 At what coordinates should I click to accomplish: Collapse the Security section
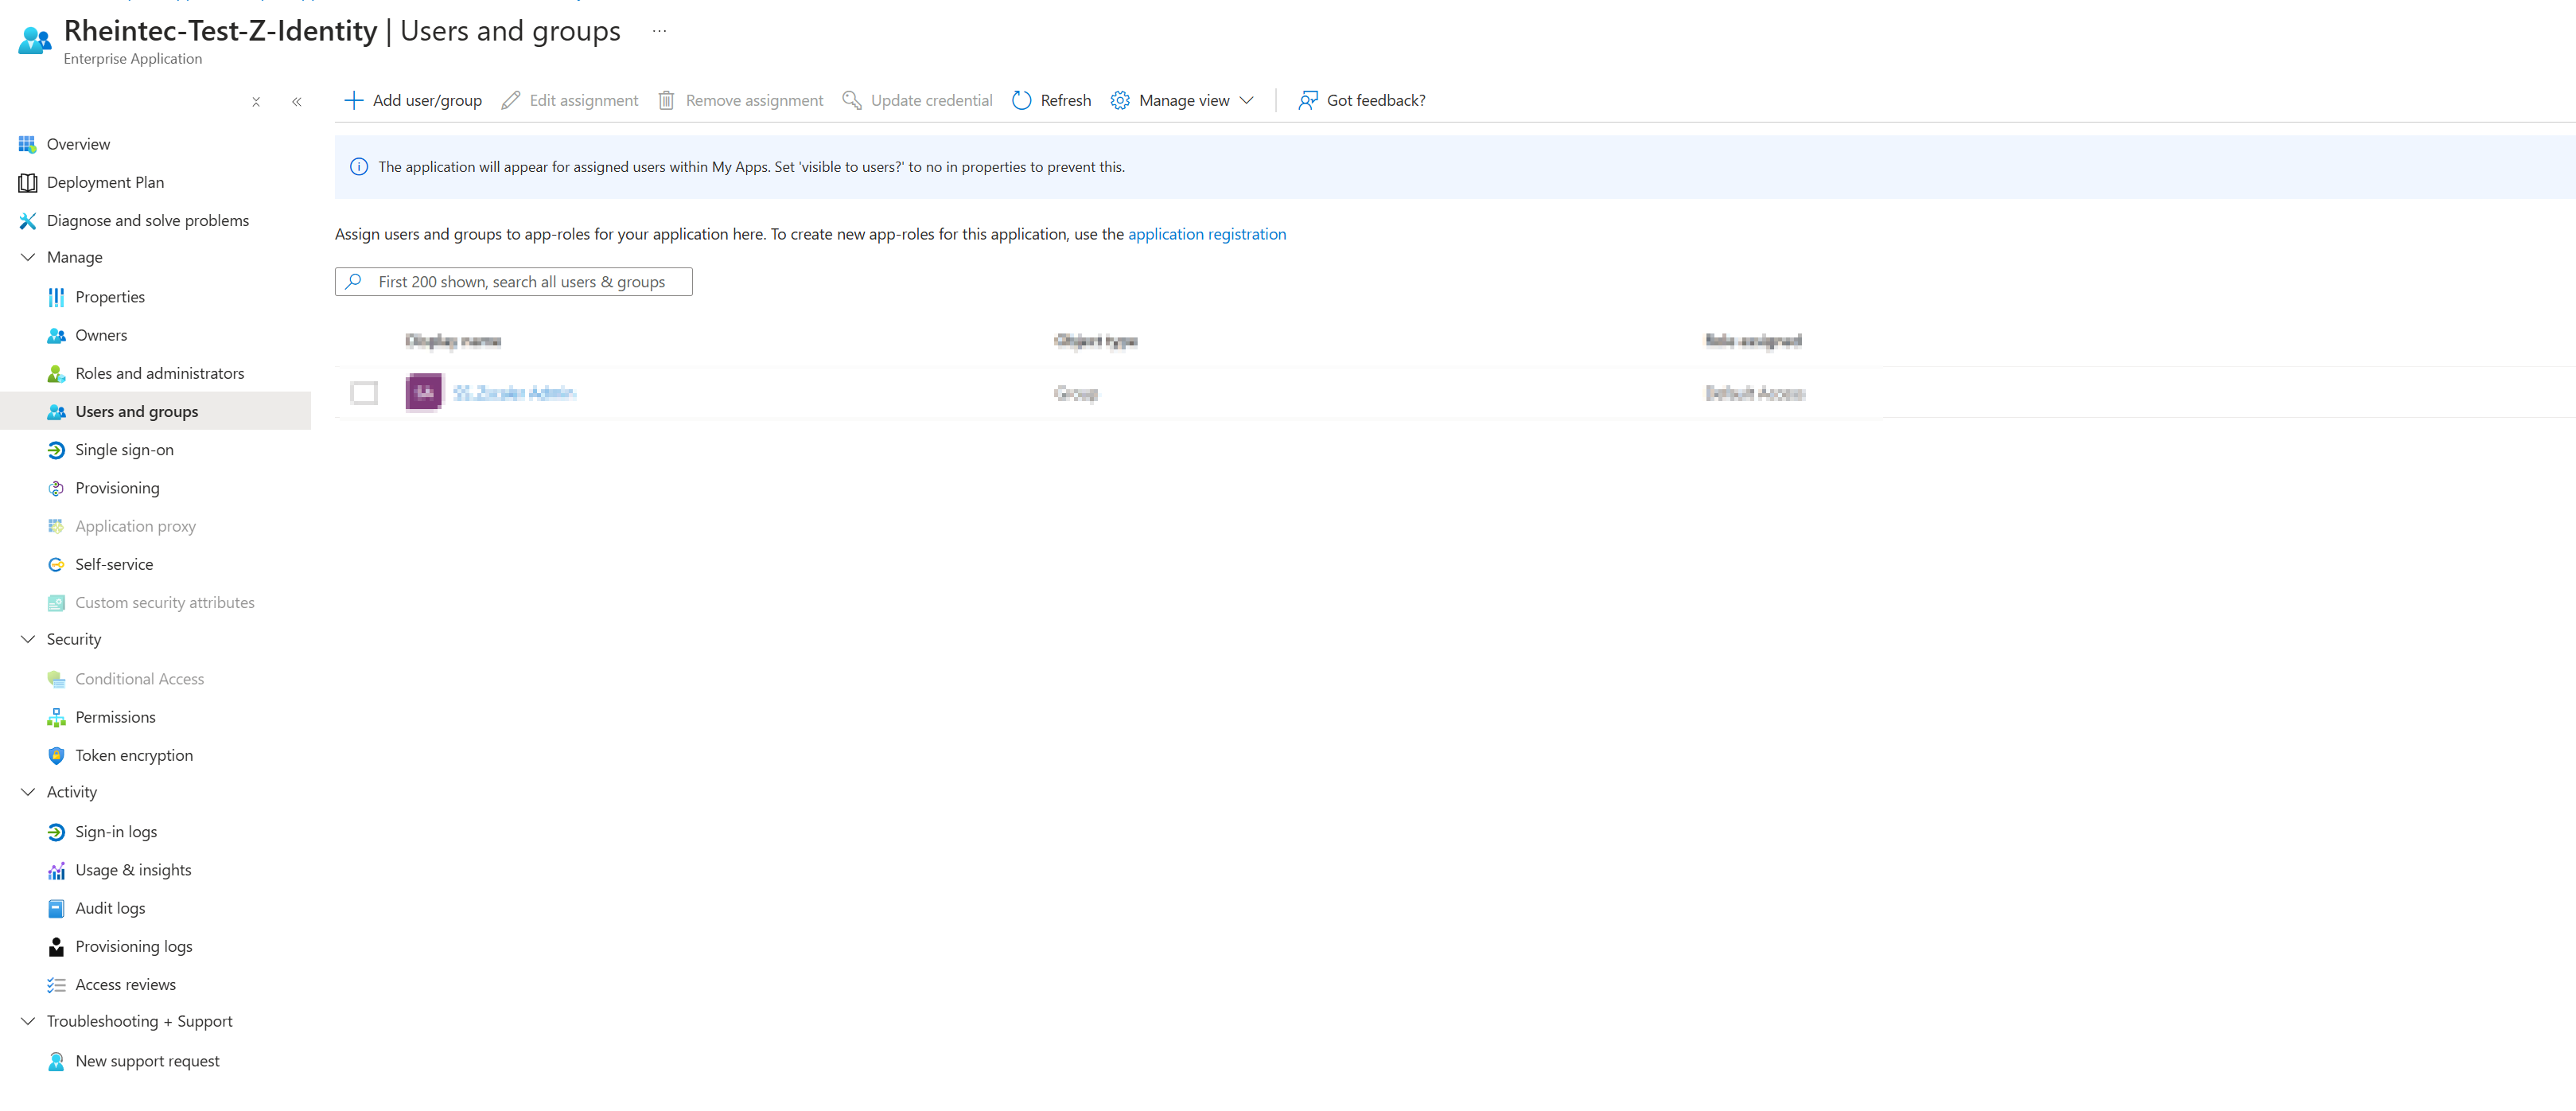[x=28, y=639]
